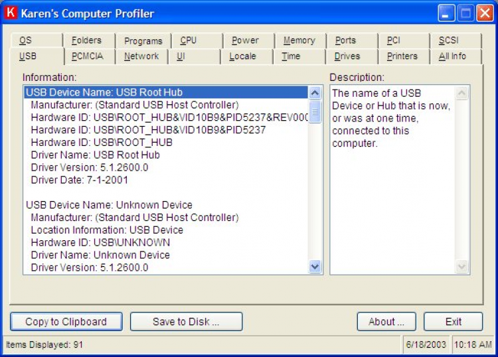Switch to the Time tab

coord(299,56)
